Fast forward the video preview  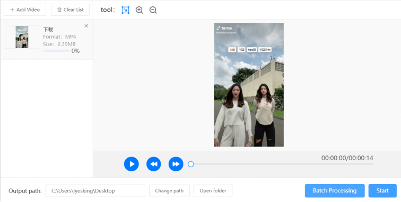[x=176, y=164]
